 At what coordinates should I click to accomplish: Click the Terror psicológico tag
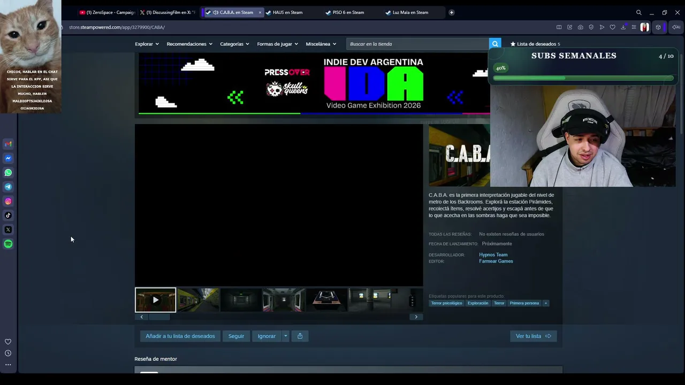(446, 303)
